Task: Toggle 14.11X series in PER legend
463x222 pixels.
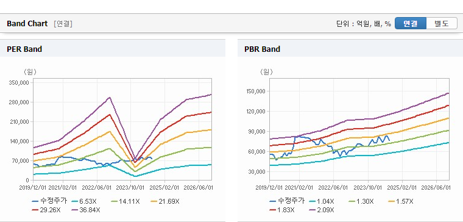Action: (125, 202)
